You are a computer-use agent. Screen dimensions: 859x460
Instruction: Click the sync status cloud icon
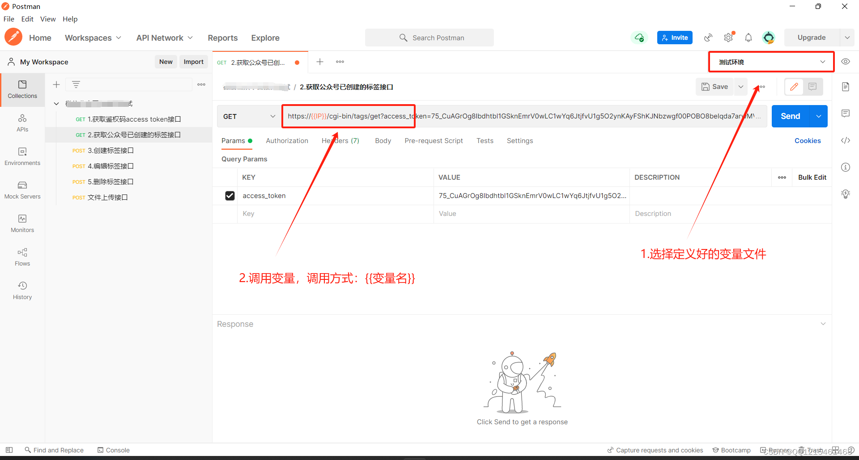[x=639, y=38]
